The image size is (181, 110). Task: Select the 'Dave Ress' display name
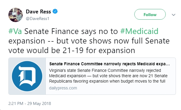tap(38, 12)
